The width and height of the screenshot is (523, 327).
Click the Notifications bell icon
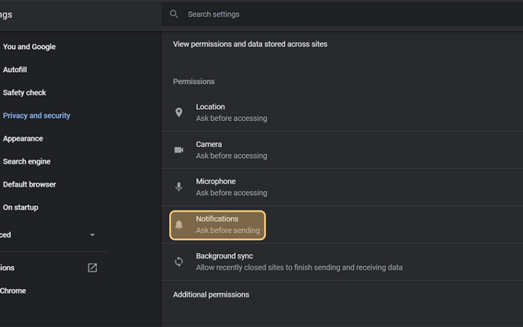[x=178, y=224]
